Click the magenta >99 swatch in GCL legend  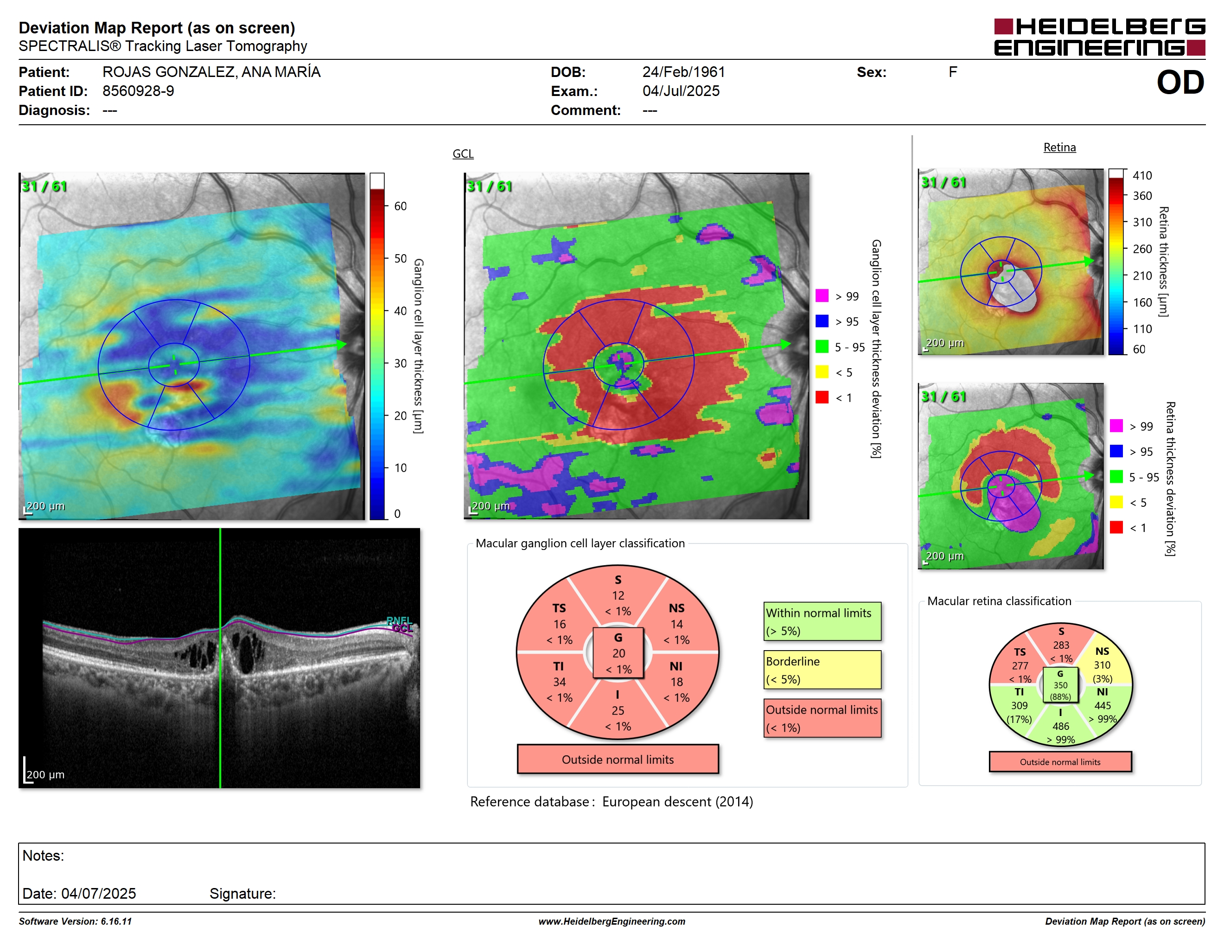(822, 295)
